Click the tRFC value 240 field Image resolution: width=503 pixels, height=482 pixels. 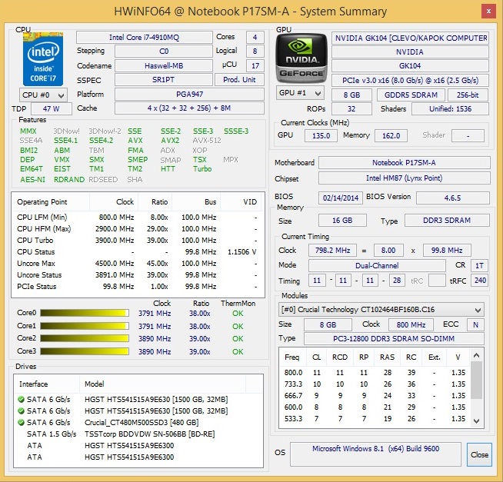(480, 281)
